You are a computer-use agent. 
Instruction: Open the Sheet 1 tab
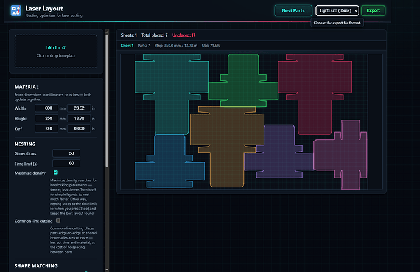tap(127, 46)
